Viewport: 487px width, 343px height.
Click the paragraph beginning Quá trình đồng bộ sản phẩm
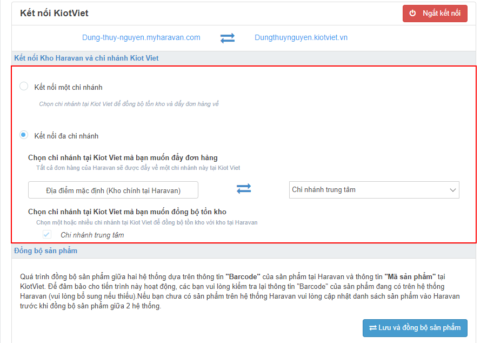240,292
